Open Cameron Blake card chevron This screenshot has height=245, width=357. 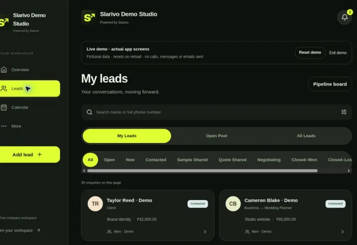click(x=343, y=232)
